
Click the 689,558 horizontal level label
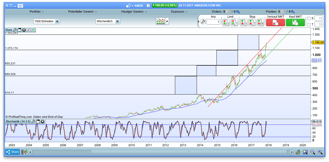10,74
